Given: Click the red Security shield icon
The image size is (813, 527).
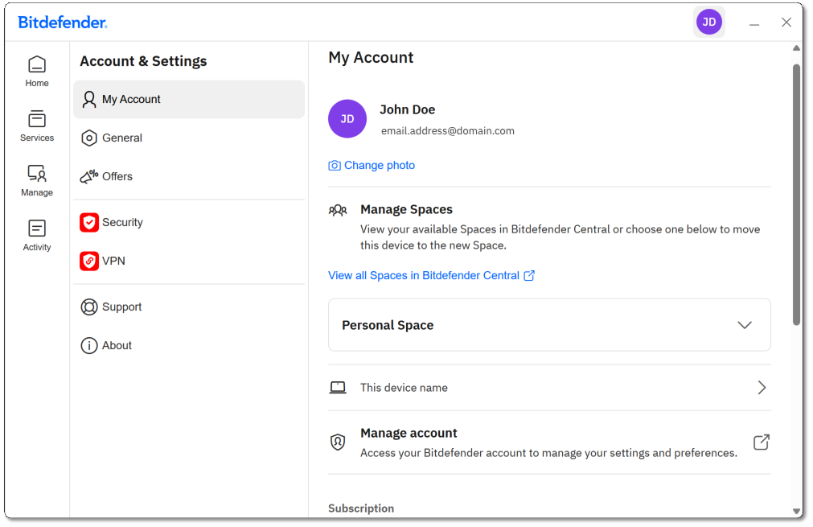Looking at the screenshot, I should coord(89,223).
